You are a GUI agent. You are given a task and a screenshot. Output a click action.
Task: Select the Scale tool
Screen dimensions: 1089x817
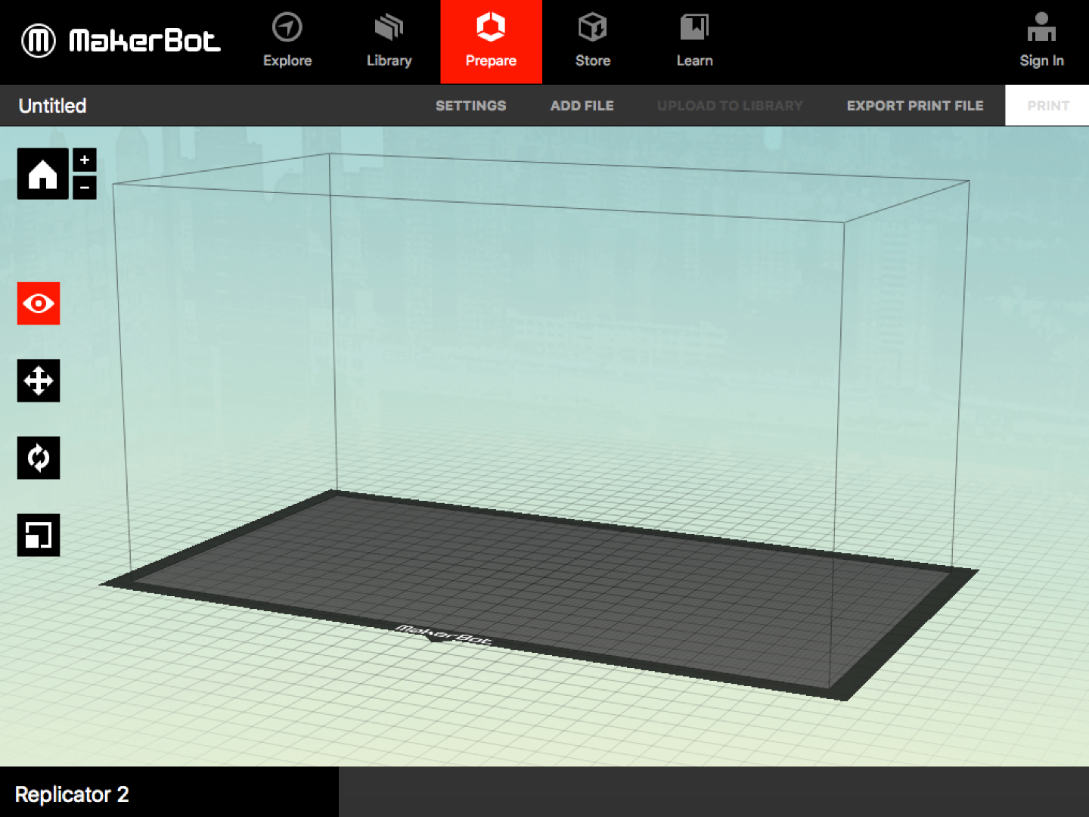(x=38, y=536)
